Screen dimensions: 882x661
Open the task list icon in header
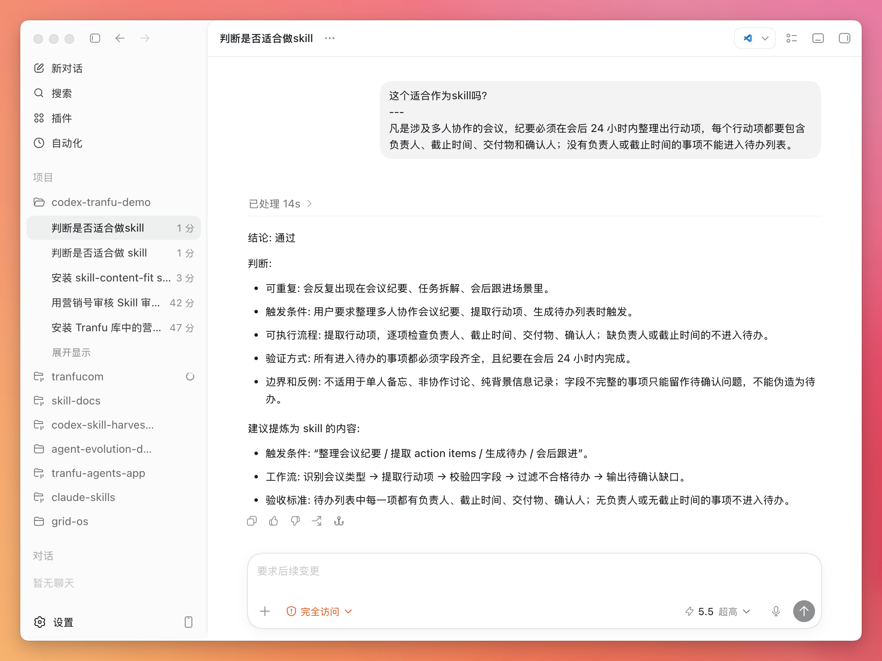[x=792, y=38]
